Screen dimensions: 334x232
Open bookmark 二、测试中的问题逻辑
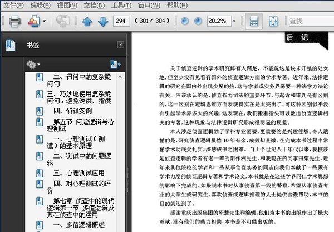point(79,159)
